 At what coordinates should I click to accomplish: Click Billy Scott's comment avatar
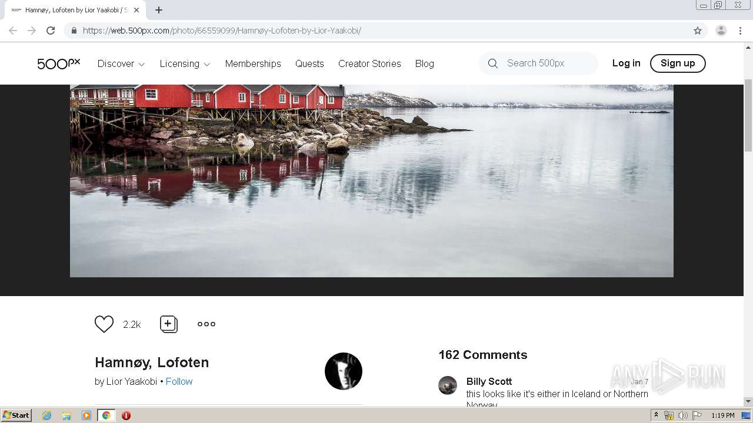(x=448, y=385)
